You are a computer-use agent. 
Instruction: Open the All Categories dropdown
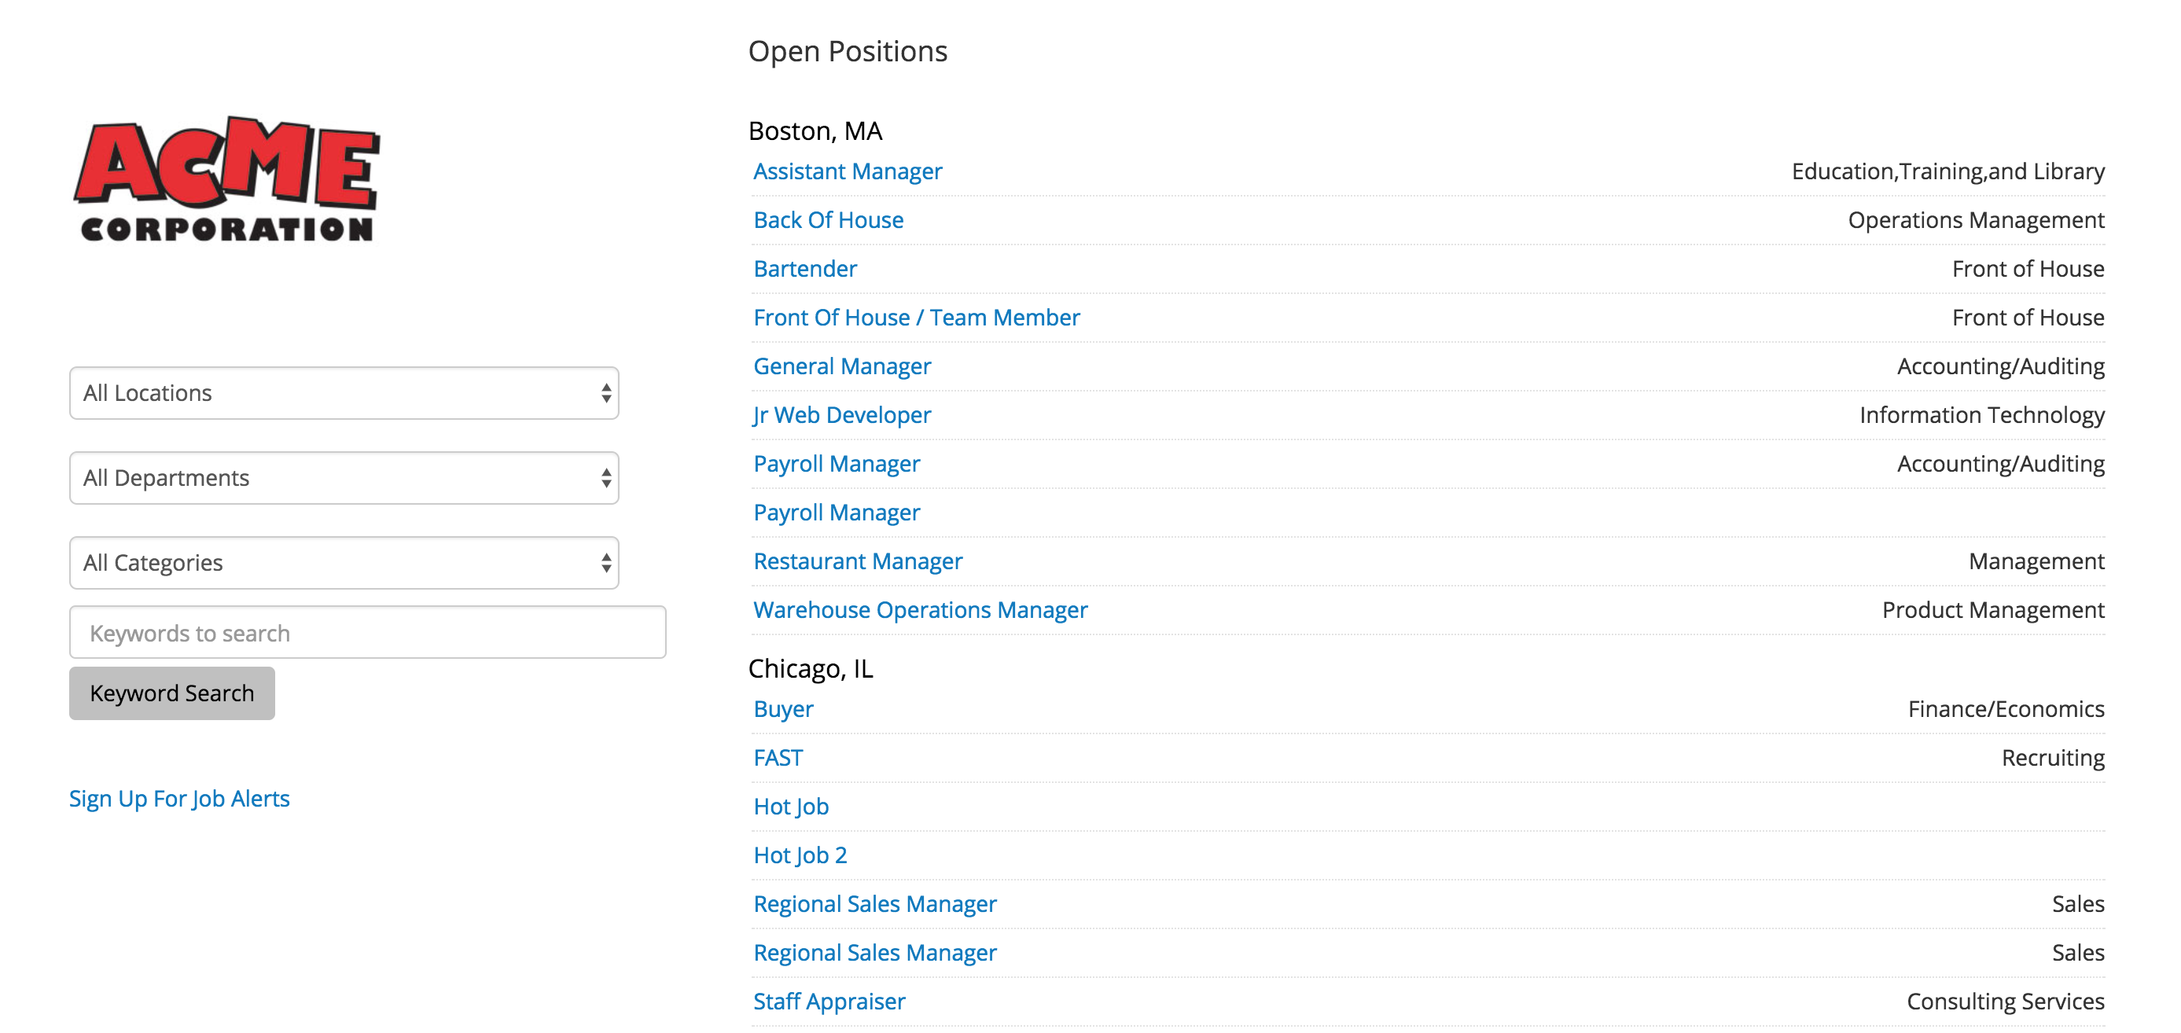click(x=344, y=562)
